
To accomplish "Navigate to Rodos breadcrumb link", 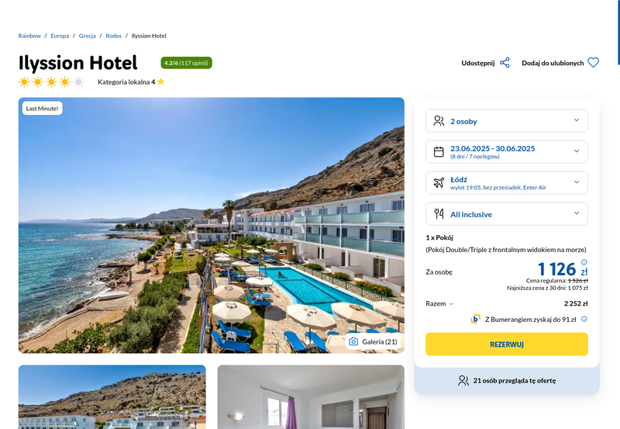I will (x=113, y=36).
